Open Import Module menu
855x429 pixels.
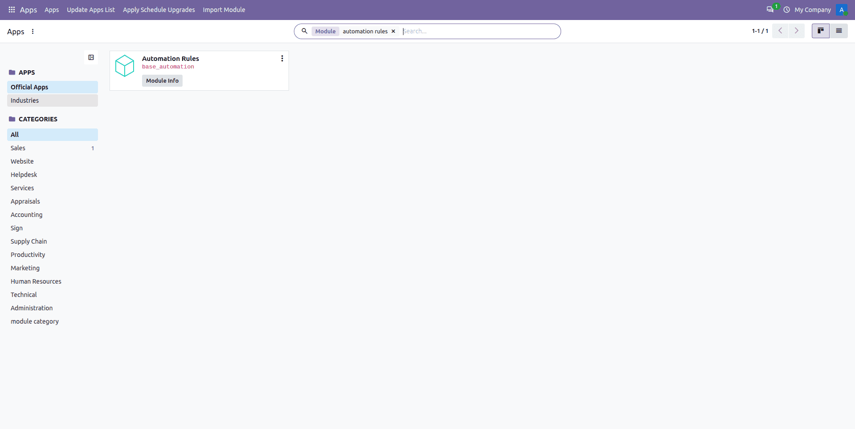[x=224, y=10]
